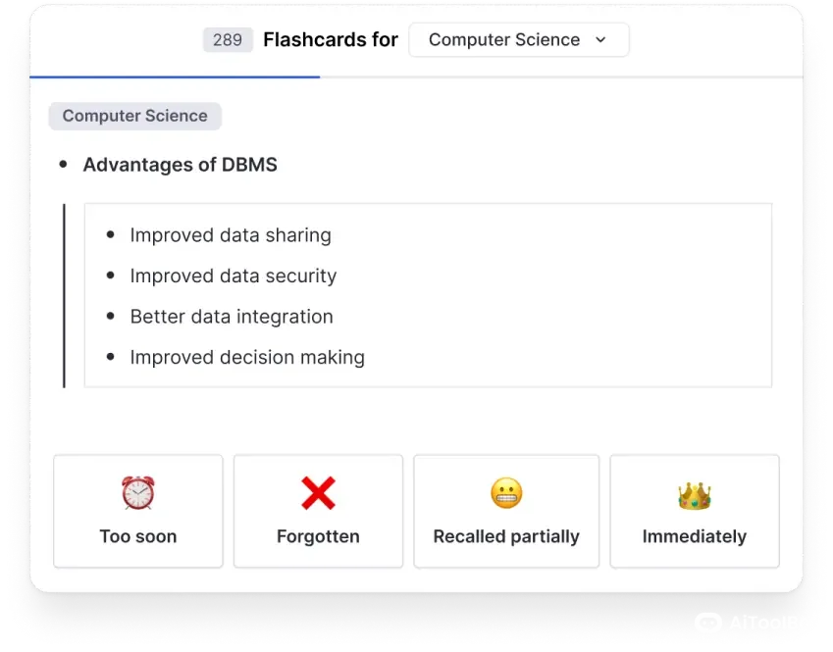Image resolution: width=833 pixels, height=652 pixels.
Task: Select the Advantages of DBMS heading
Action: pyautogui.click(x=180, y=165)
